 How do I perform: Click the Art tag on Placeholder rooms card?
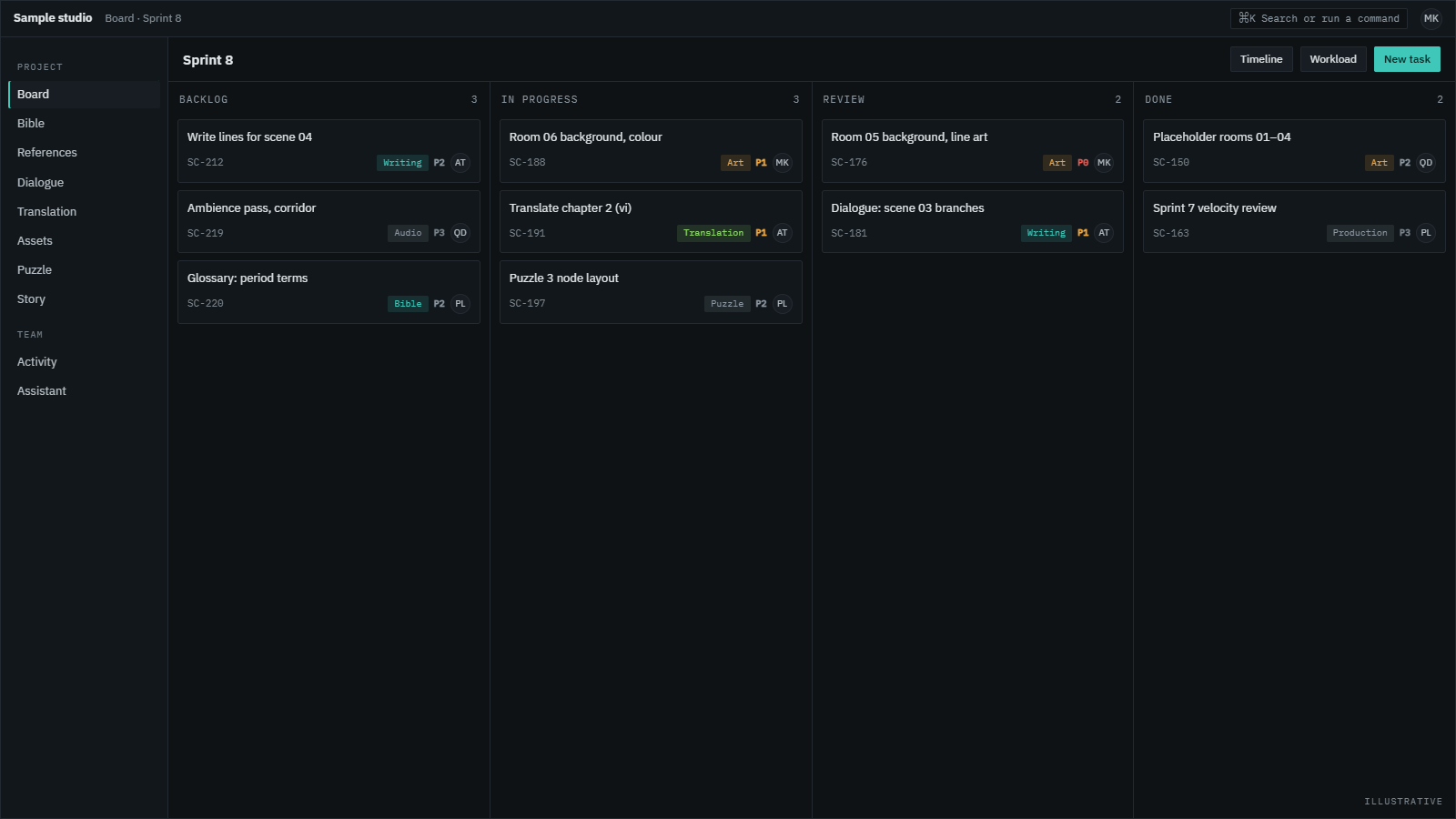pos(1380,163)
